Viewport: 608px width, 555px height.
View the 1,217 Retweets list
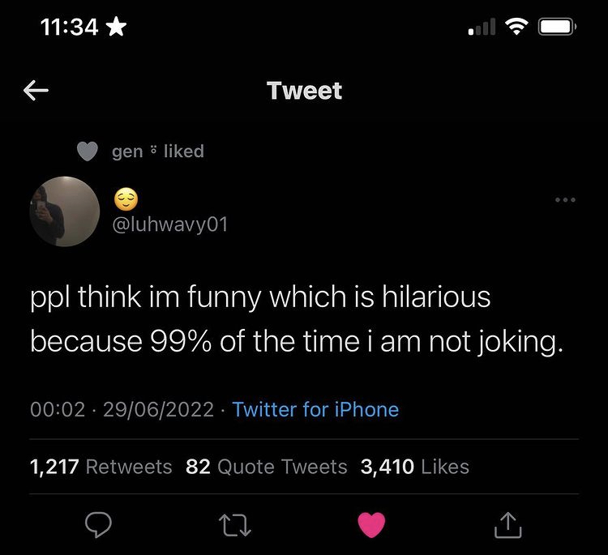(x=101, y=467)
